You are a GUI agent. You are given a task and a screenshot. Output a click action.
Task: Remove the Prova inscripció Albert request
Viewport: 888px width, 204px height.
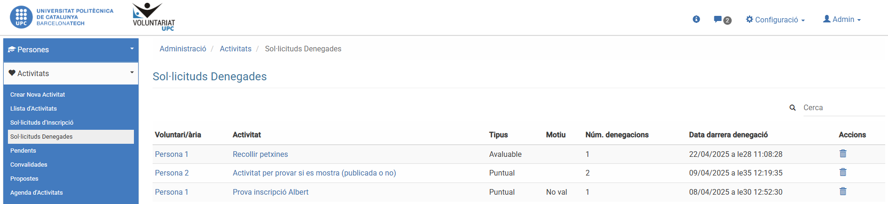tap(843, 191)
